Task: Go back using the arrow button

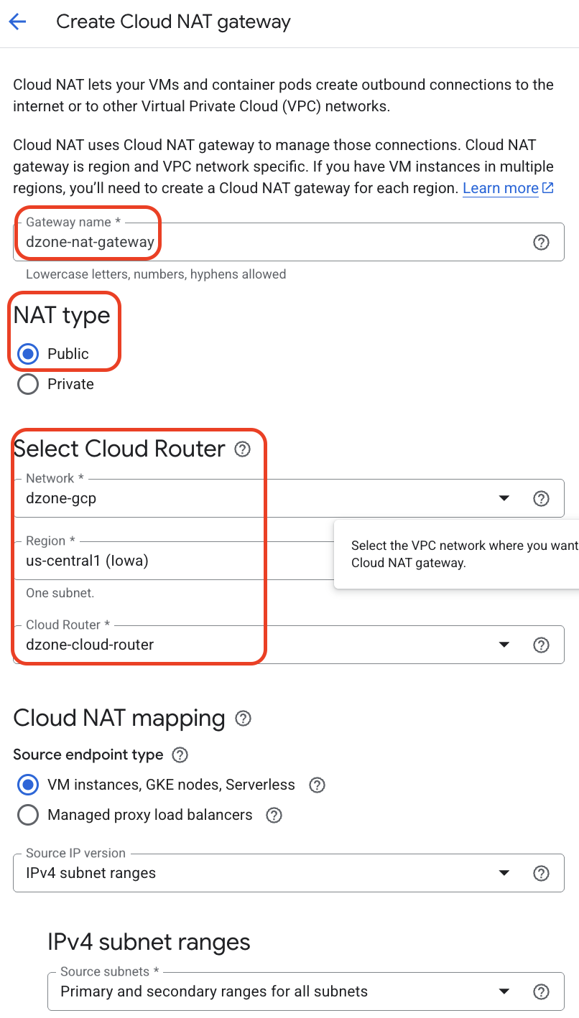Action: [x=17, y=22]
